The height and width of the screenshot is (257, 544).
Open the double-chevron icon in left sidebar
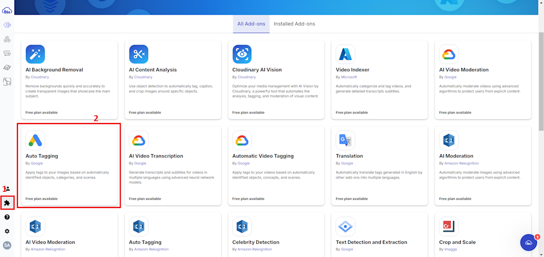coord(7,25)
